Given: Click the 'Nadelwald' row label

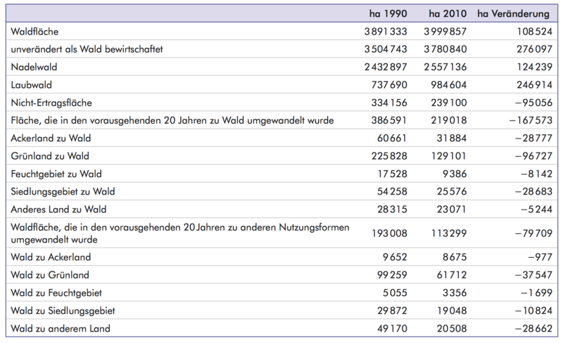Looking at the screenshot, I should (34, 67).
